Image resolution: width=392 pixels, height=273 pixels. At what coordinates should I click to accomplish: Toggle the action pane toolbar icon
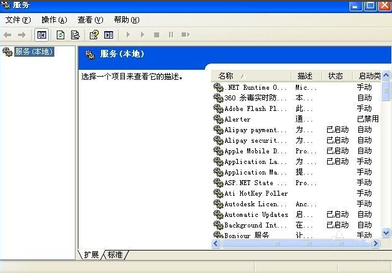109,35
